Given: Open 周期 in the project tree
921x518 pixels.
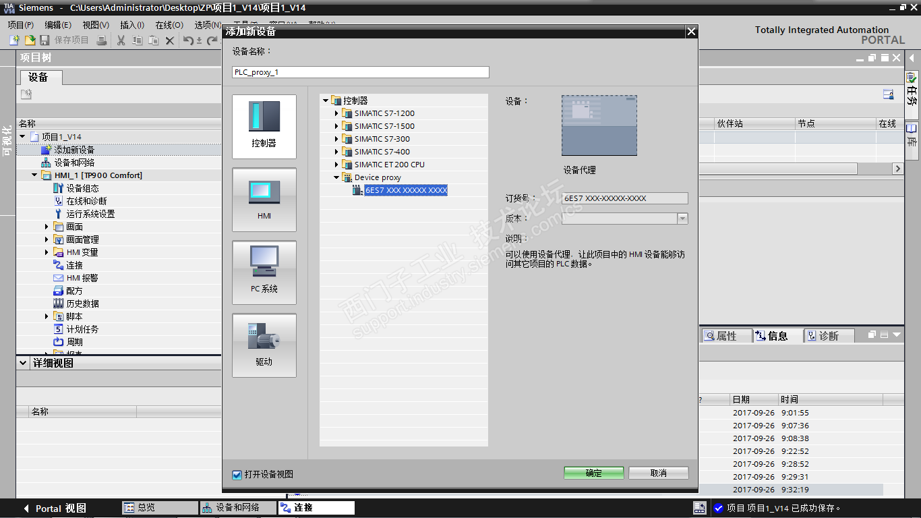Looking at the screenshot, I should click(x=74, y=342).
